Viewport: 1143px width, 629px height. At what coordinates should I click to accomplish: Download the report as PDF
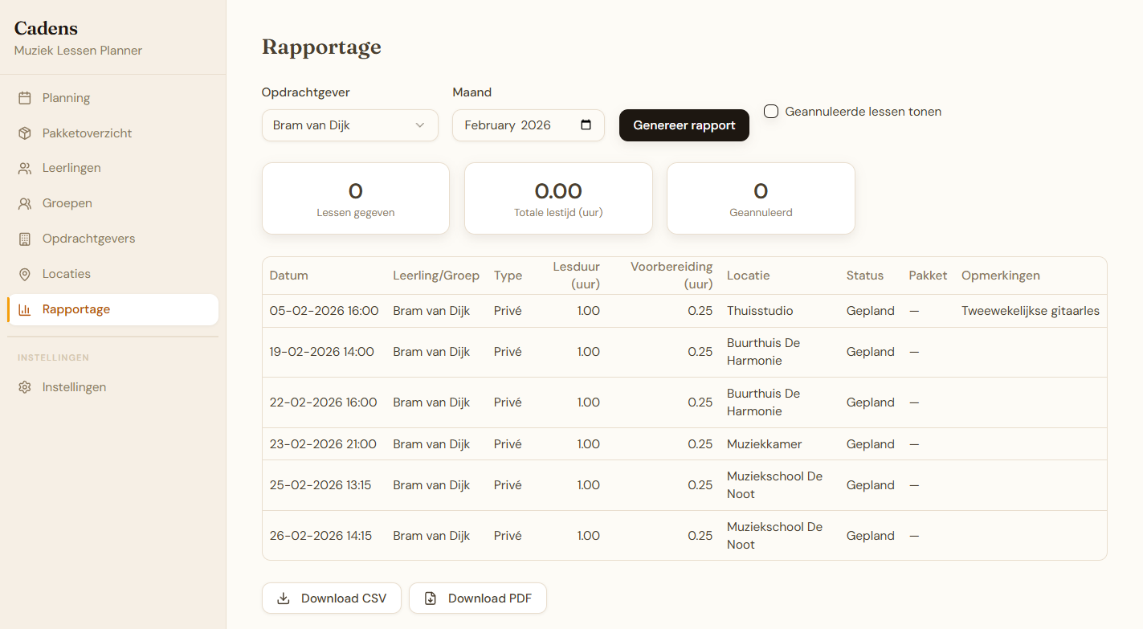coord(477,598)
